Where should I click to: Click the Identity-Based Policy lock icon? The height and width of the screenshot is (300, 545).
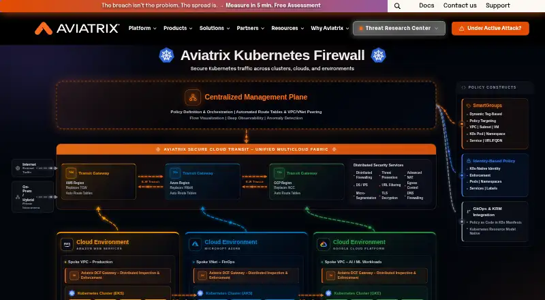click(x=469, y=161)
